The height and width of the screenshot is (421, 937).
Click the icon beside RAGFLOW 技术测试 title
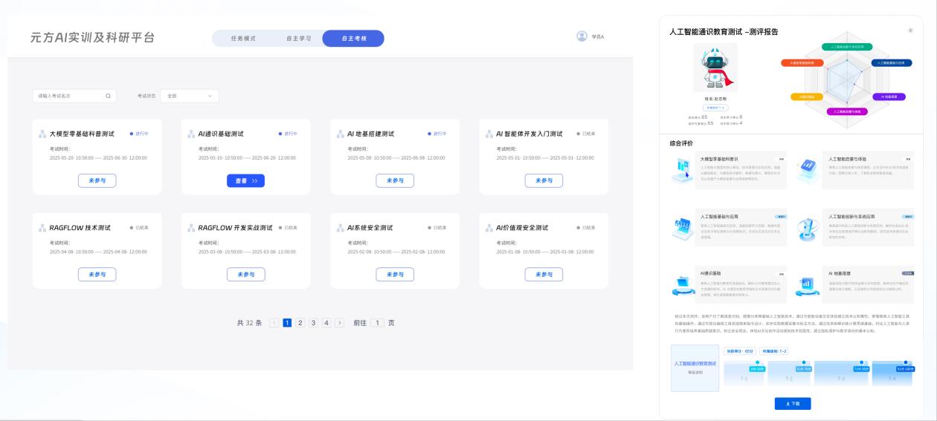pos(42,228)
